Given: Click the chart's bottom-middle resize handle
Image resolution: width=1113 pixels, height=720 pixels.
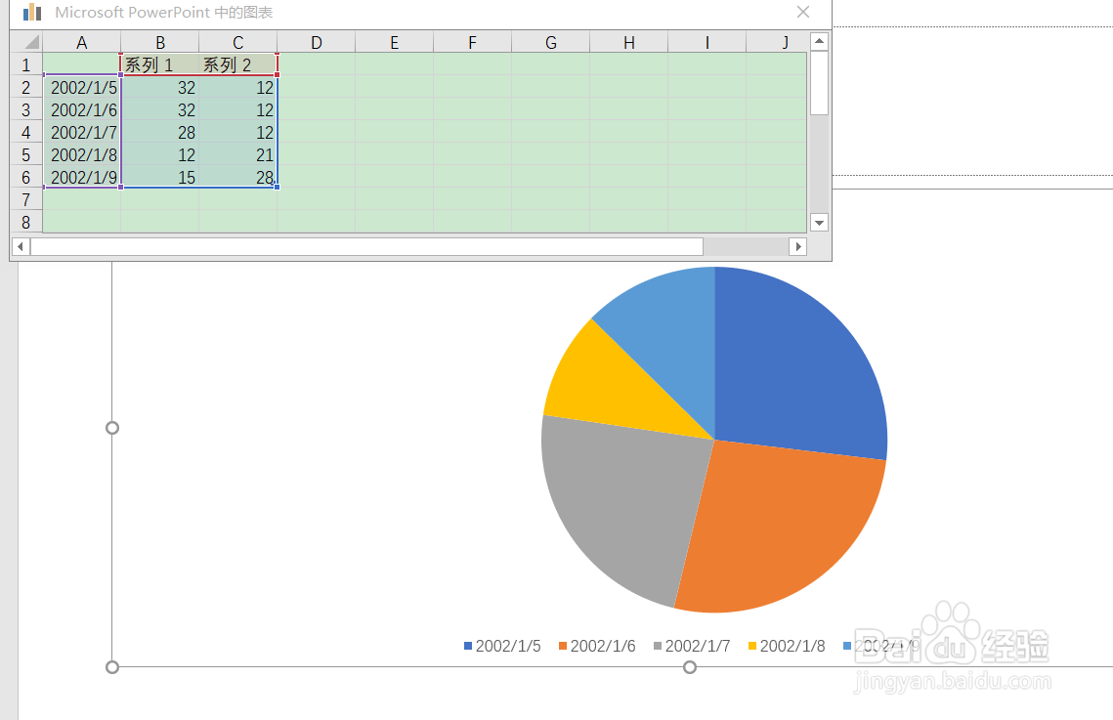Looking at the screenshot, I should pyautogui.click(x=689, y=667).
